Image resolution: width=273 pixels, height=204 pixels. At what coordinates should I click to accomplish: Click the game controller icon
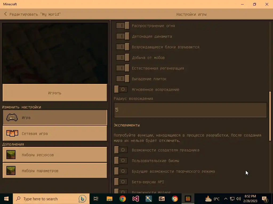click(12, 117)
